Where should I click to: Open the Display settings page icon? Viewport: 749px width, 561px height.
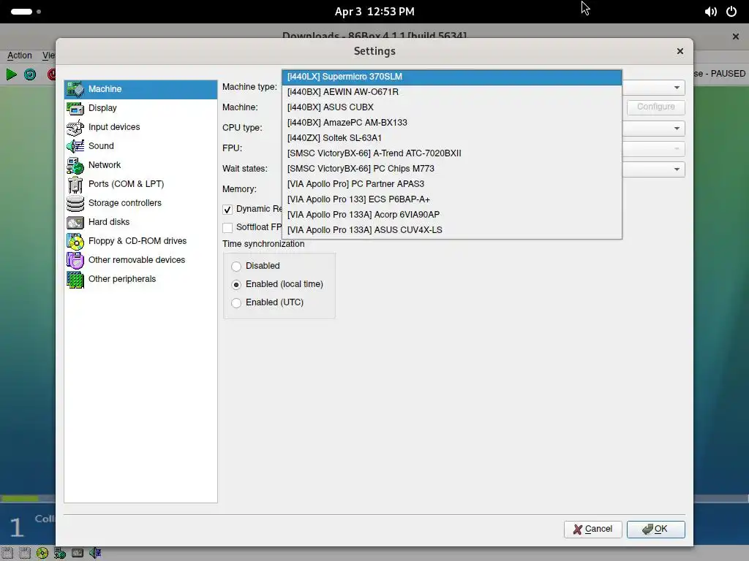[x=75, y=108]
